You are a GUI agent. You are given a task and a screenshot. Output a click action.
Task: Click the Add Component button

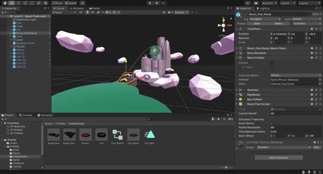(x=279, y=158)
